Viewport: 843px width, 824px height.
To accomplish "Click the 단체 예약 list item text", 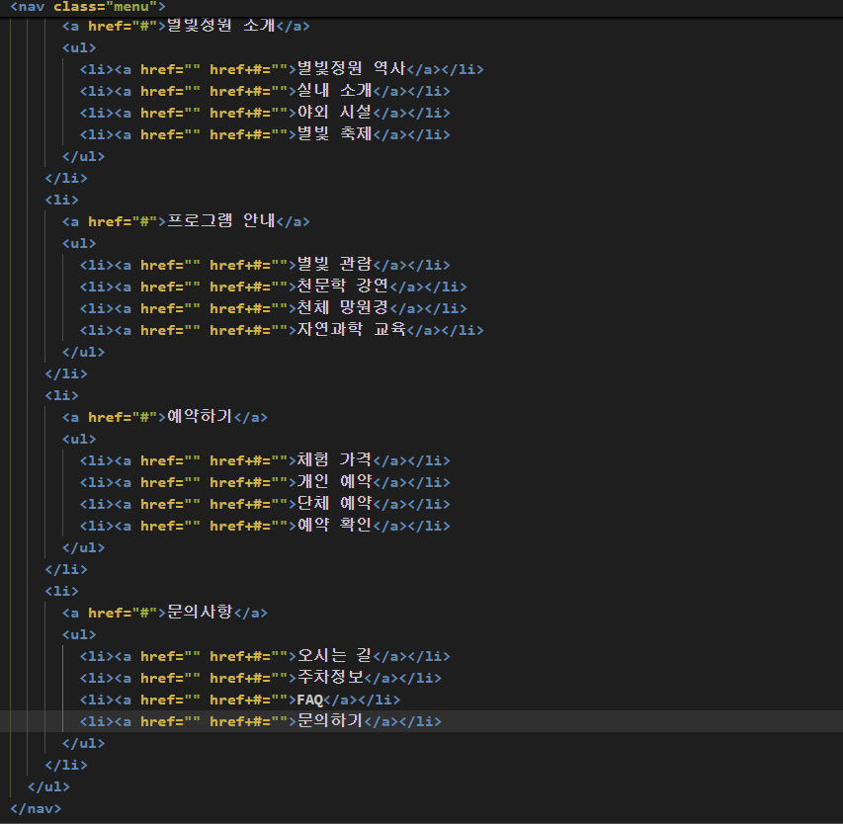I will click(334, 504).
